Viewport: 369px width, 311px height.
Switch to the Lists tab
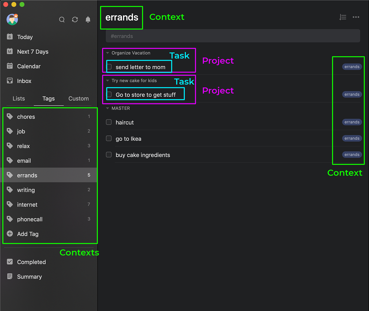coord(19,98)
